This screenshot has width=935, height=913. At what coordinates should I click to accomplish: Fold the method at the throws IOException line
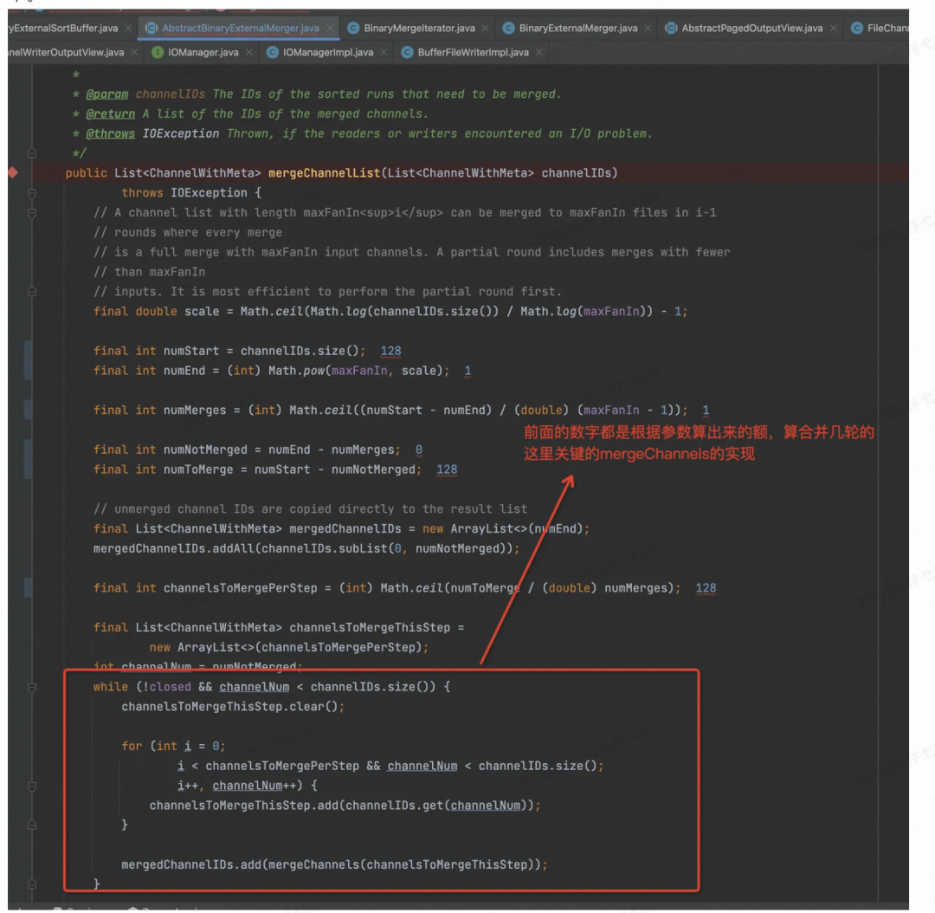coord(32,193)
